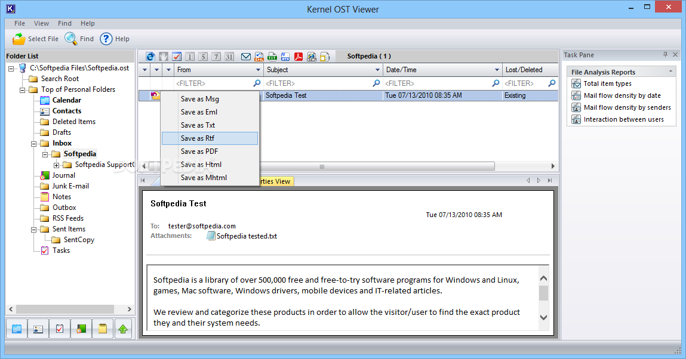The image size is (686, 359).
Task: Select the 5-day view icon
Action: coord(203,56)
